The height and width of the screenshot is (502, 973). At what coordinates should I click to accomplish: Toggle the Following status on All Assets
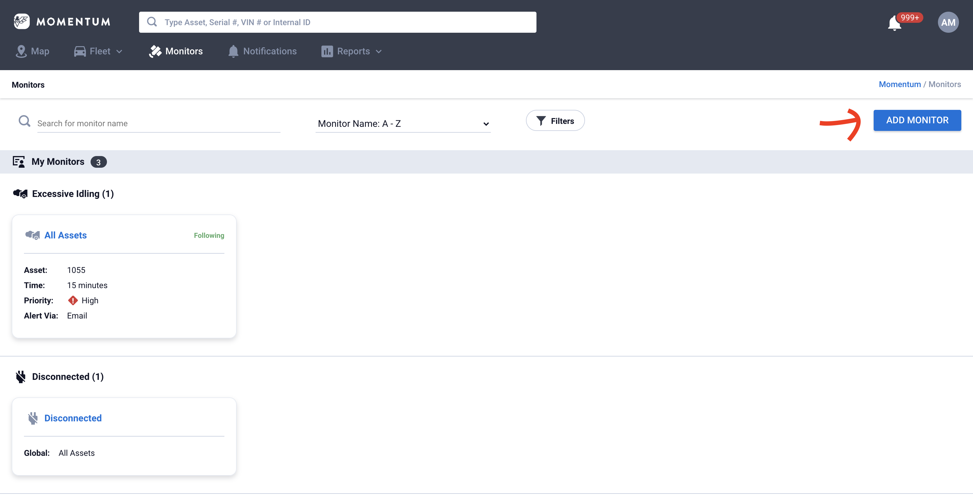pyautogui.click(x=209, y=235)
